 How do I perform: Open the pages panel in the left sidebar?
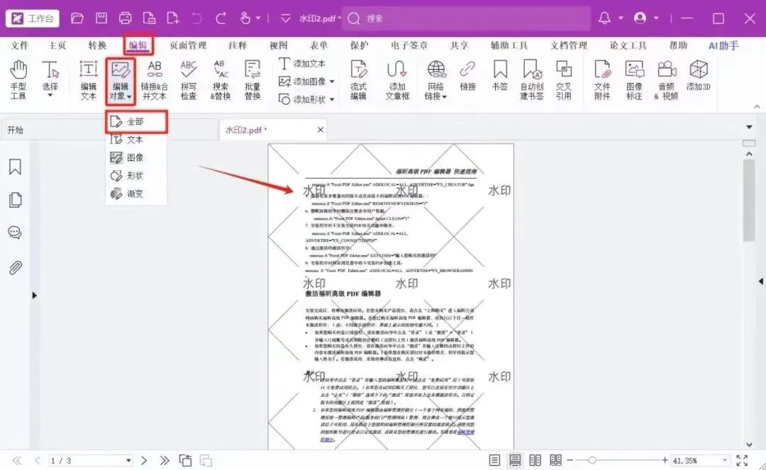click(x=15, y=200)
